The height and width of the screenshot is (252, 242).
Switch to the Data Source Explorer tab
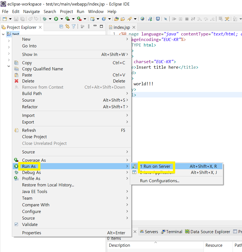coord(207,232)
